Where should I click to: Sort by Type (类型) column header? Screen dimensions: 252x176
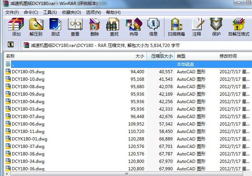click(196, 56)
